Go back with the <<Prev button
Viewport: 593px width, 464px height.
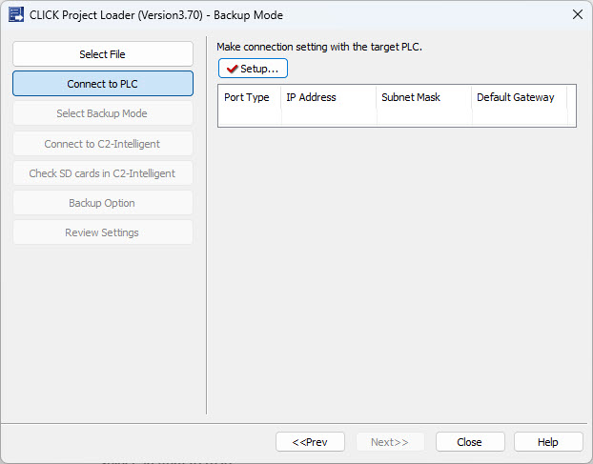point(310,442)
